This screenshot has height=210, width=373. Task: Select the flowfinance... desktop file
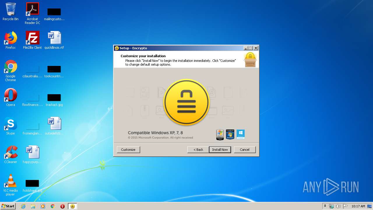coord(32,100)
